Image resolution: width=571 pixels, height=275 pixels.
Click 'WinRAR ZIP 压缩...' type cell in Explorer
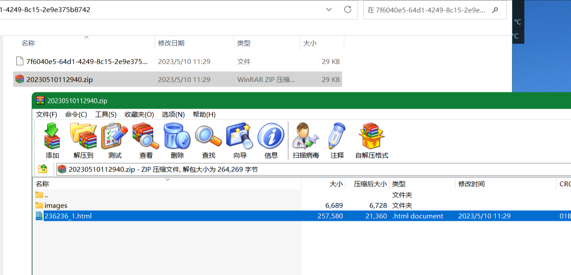click(266, 80)
